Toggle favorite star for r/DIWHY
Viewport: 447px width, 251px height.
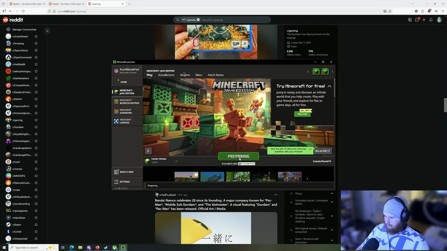(x=36, y=99)
